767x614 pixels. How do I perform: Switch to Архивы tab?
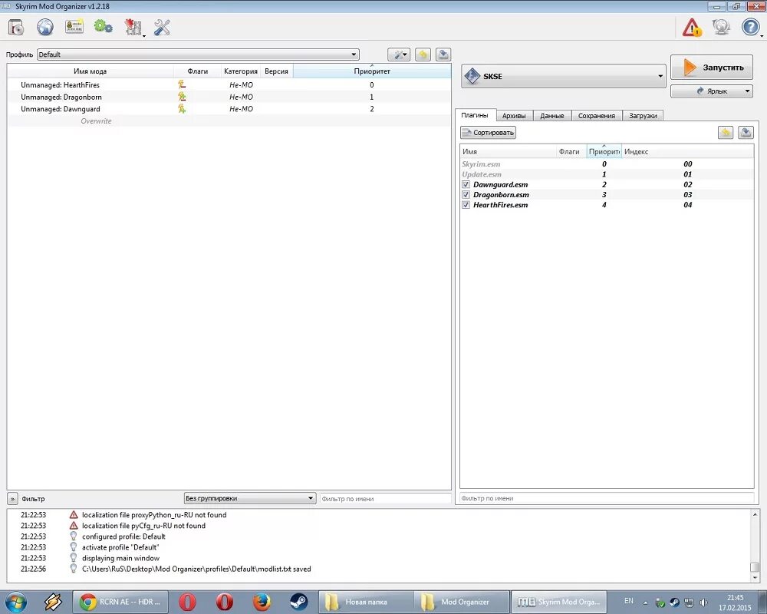pos(514,116)
